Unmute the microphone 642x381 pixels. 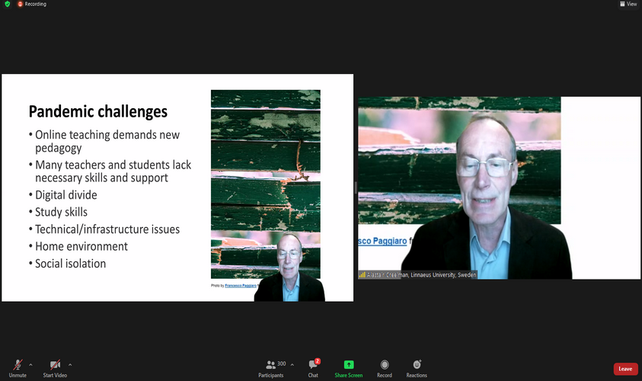[x=17, y=365]
